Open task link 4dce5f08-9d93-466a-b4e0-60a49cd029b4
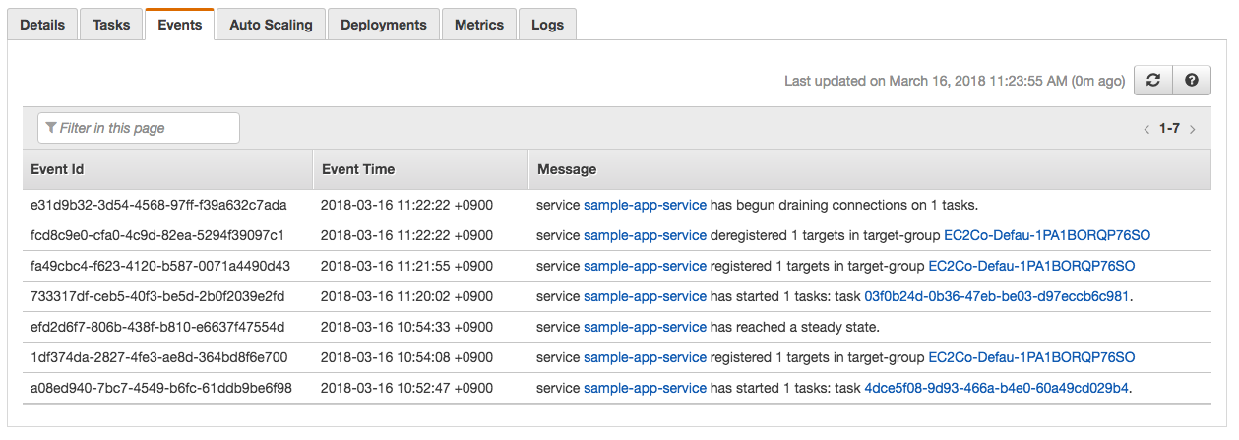The width and height of the screenshot is (1239, 440). click(x=996, y=388)
